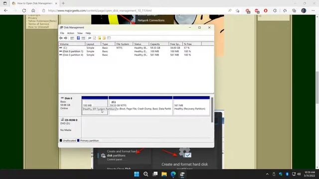Click the Disk Management taskbar icon
319x179 pixels.
click(x=182, y=174)
